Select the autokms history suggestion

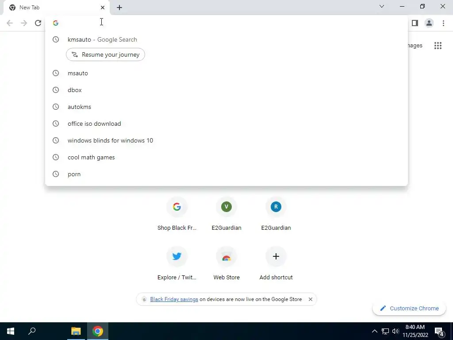pos(226,107)
